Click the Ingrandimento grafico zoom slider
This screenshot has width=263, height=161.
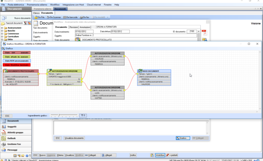64,116
